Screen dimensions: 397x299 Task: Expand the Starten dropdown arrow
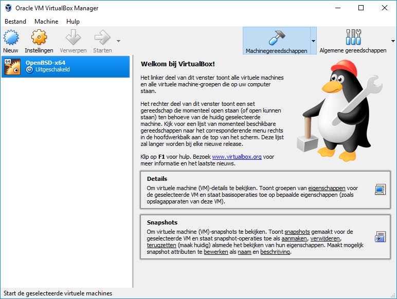[x=118, y=41]
